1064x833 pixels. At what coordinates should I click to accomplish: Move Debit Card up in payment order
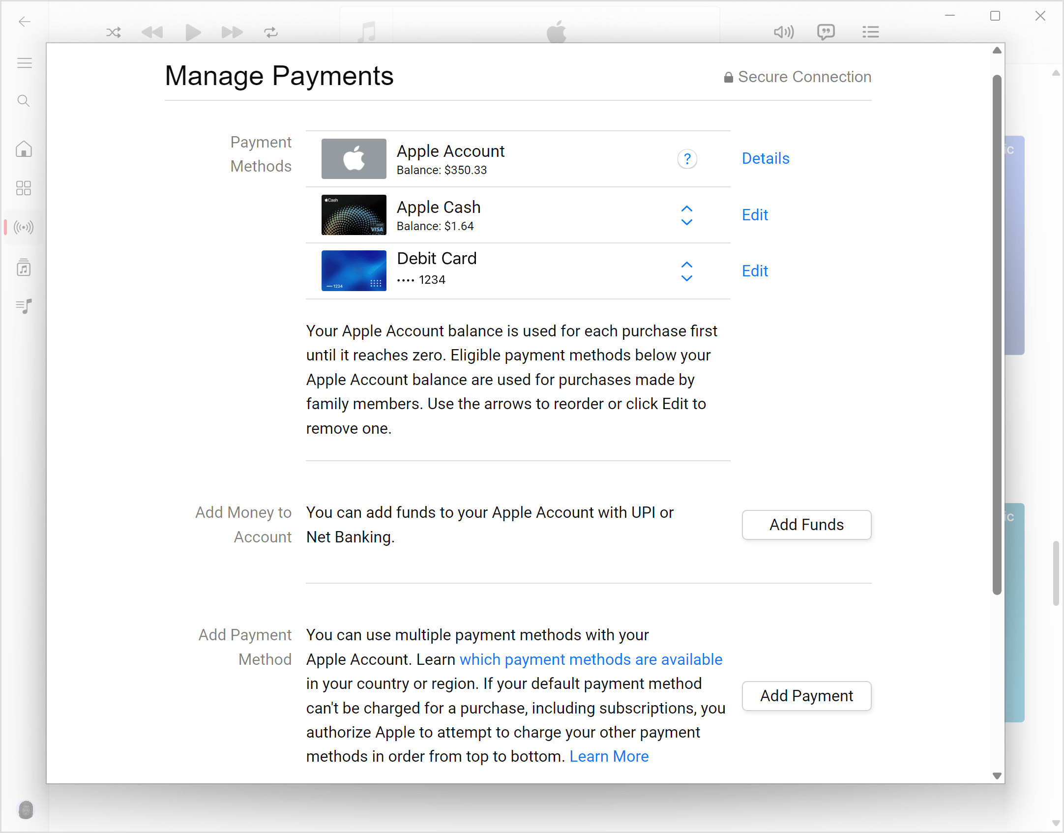(686, 265)
